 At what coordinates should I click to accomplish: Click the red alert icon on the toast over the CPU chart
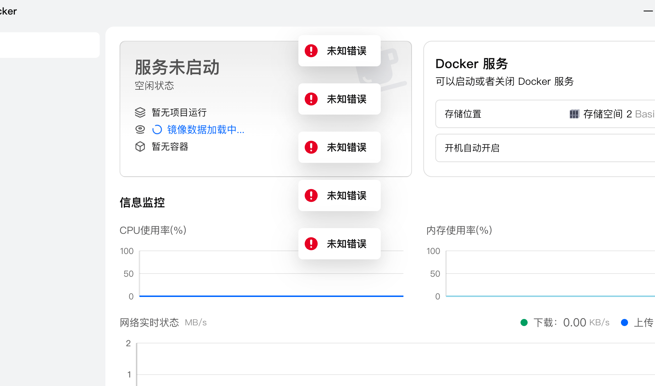tap(311, 244)
